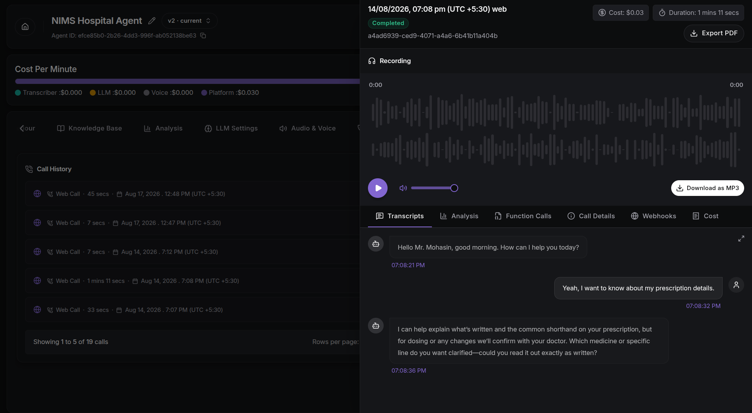Open Audio & Voice tab
This screenshot has width=752, height=413.
click(x=308, y=129)
